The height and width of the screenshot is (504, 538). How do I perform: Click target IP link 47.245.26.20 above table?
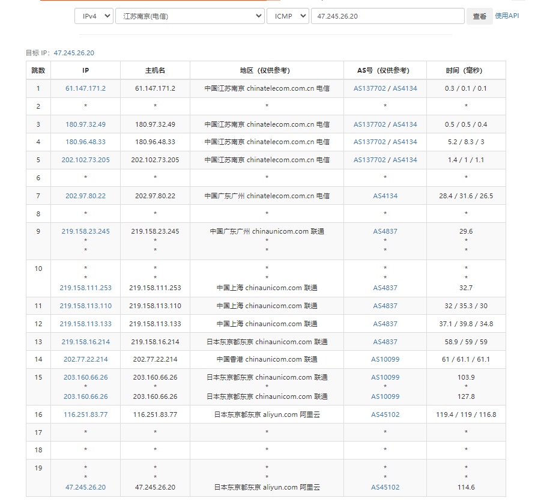74,53
